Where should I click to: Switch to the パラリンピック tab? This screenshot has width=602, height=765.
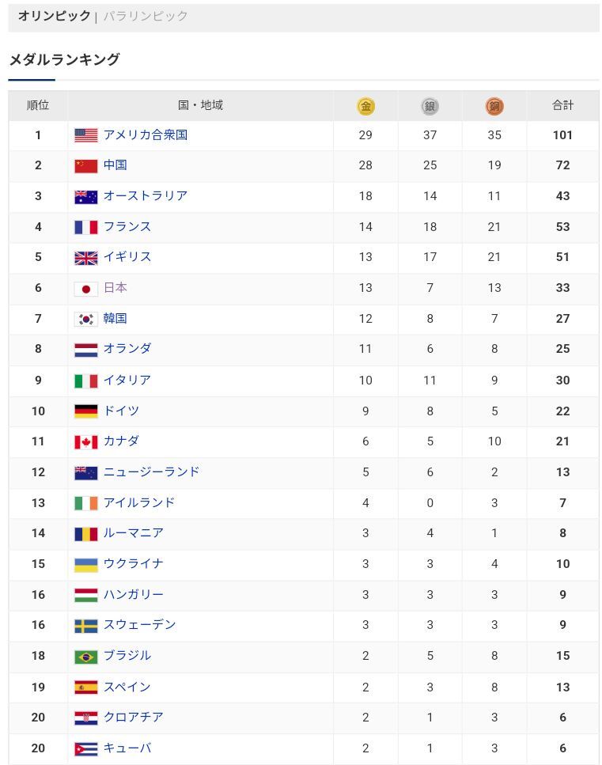[x=146, y=16]
